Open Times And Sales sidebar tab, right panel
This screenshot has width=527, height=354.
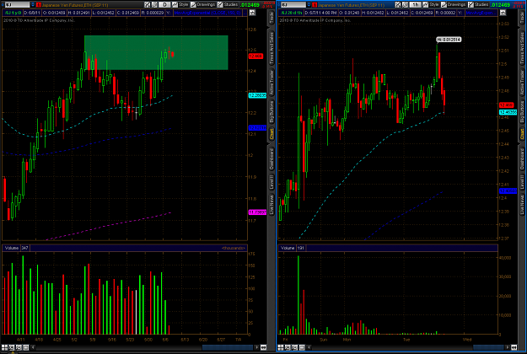click(x=522, y=47)
